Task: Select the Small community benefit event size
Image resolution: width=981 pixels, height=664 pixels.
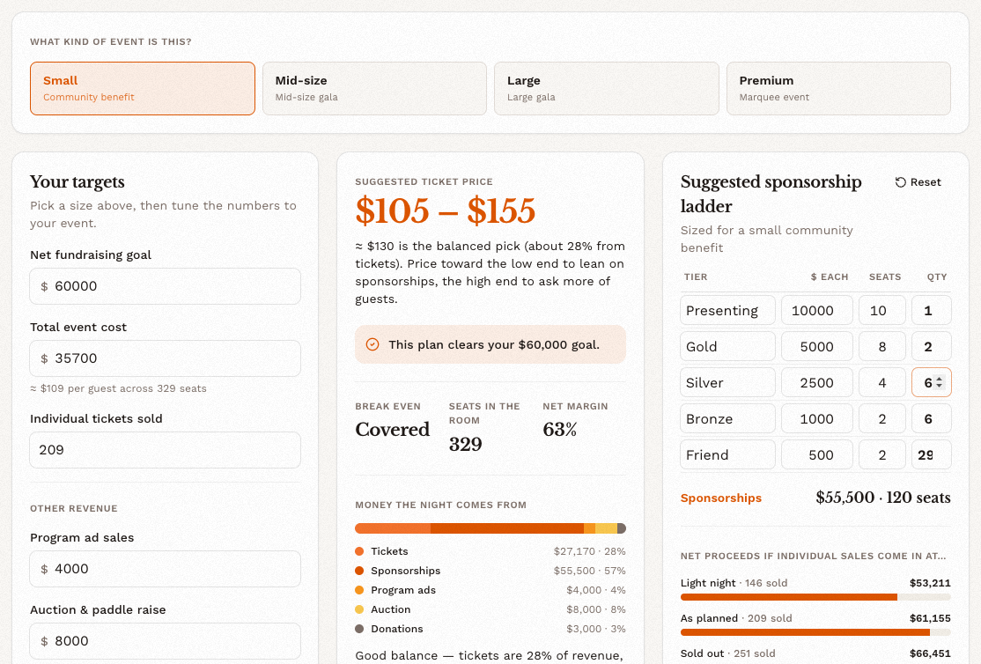Action: (x=143, y=88)
